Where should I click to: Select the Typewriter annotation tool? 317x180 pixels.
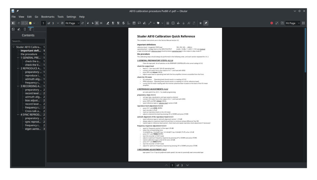pyautogui.click(x=129, y=23)
